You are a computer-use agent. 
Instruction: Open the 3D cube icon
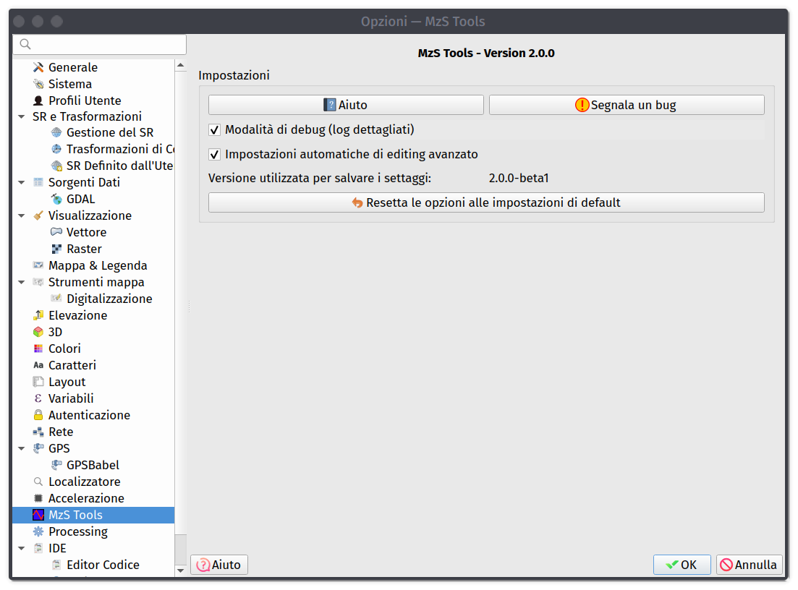[x=38, y=332]
